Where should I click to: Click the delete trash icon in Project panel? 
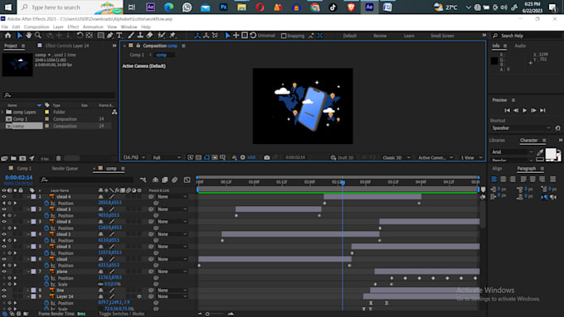click(x=58, y=158)
